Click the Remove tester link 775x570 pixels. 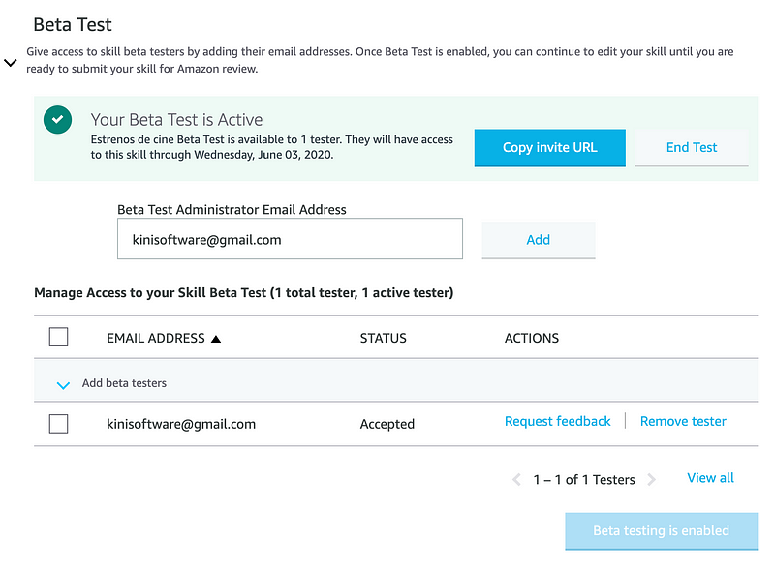click(x=683, y=422)
